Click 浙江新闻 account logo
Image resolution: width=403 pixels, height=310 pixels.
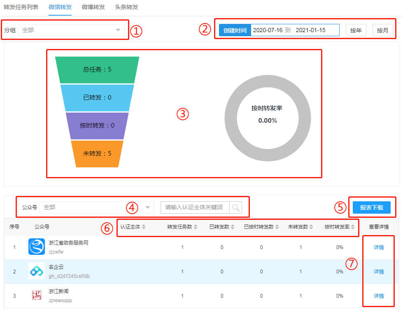point(37,296)
